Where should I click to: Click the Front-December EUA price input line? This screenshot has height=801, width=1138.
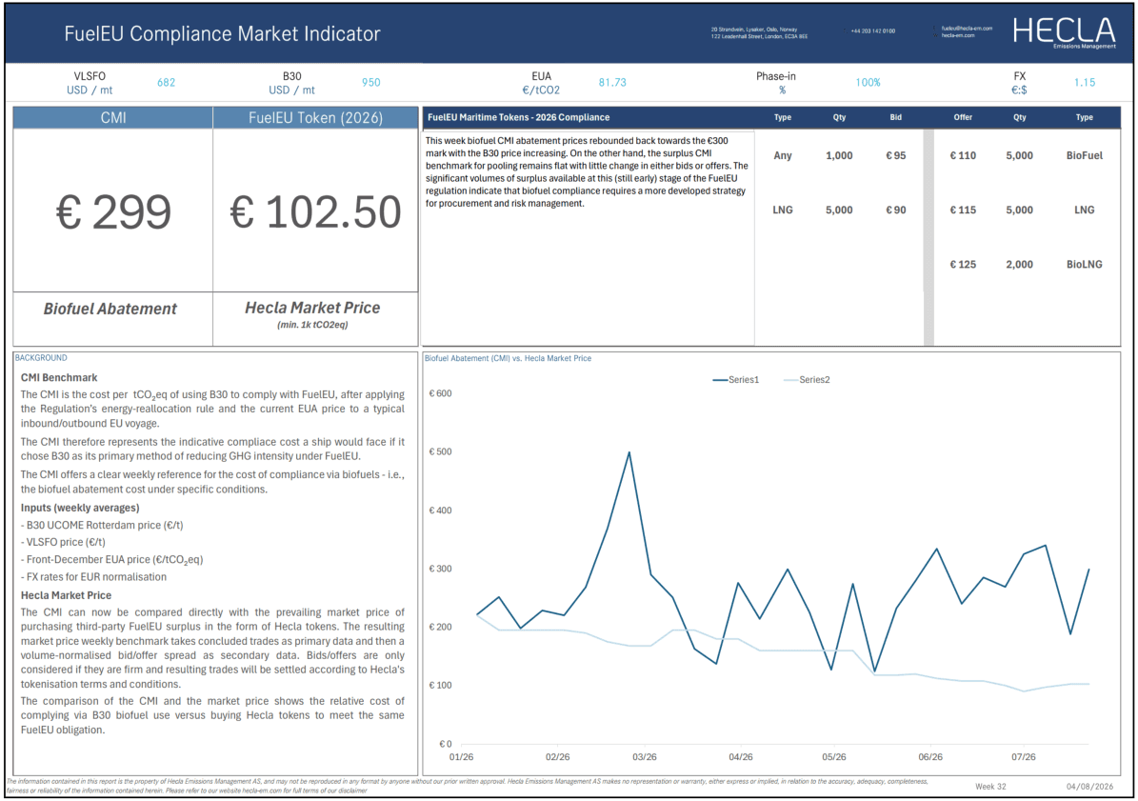111,560
